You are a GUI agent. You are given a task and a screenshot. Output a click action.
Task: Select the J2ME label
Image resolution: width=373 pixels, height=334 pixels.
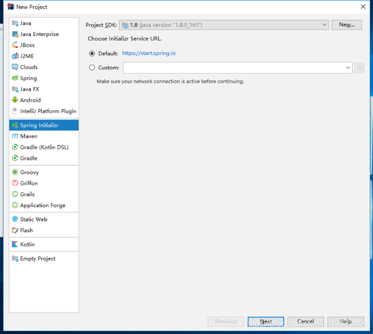[27, 56]
